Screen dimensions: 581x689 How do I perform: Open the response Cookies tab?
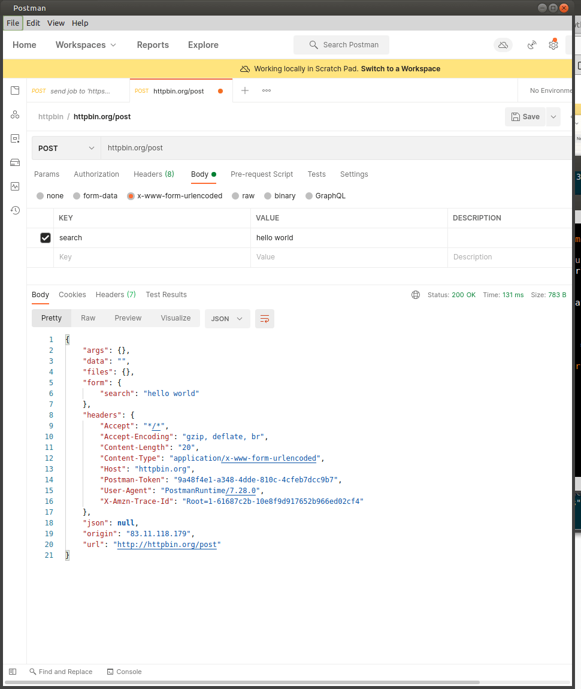[72, 295]
